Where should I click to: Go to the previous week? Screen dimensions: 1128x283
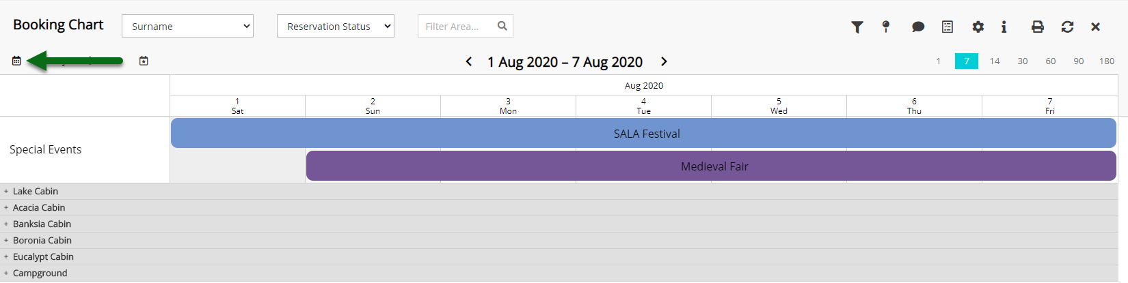coord(469,61)
